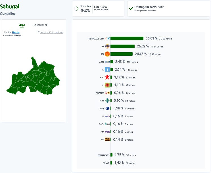Click the 0,60 % PAN percentage
The image size is (211, 173).
[119, 101]
